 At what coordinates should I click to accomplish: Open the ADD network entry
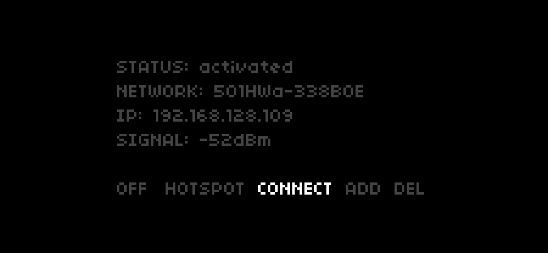[362, 189]
